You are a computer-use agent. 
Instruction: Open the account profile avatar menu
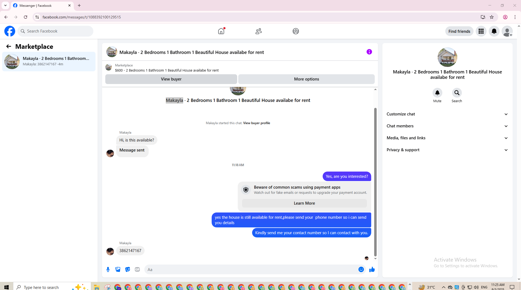(x=507, y=31)
